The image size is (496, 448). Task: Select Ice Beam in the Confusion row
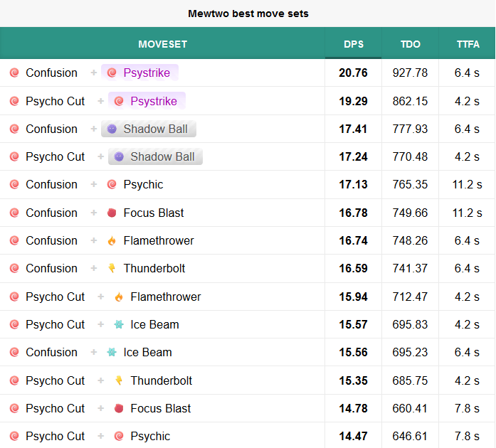tap(147, 352)
